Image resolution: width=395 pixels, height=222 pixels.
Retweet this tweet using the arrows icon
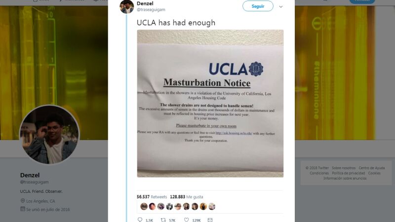point(163,220)
